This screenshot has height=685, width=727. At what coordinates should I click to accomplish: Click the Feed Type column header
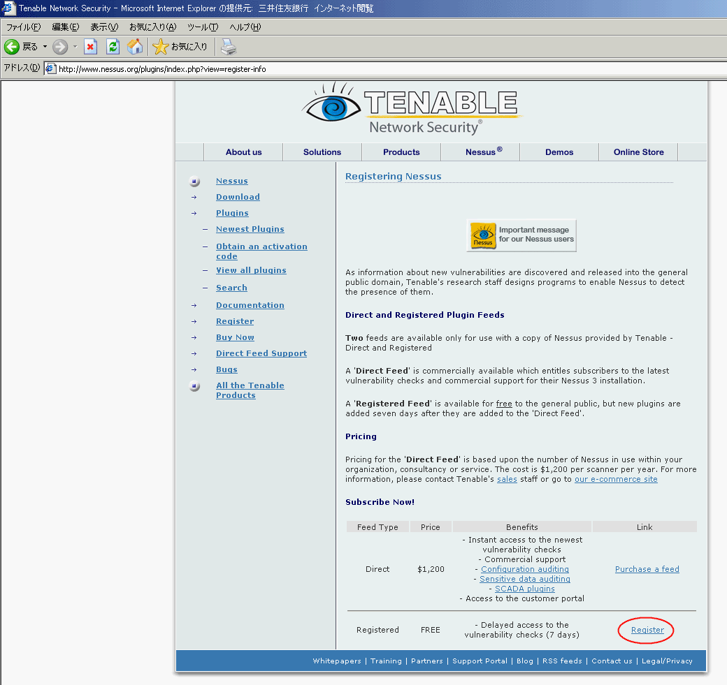(x=377, y=526)
